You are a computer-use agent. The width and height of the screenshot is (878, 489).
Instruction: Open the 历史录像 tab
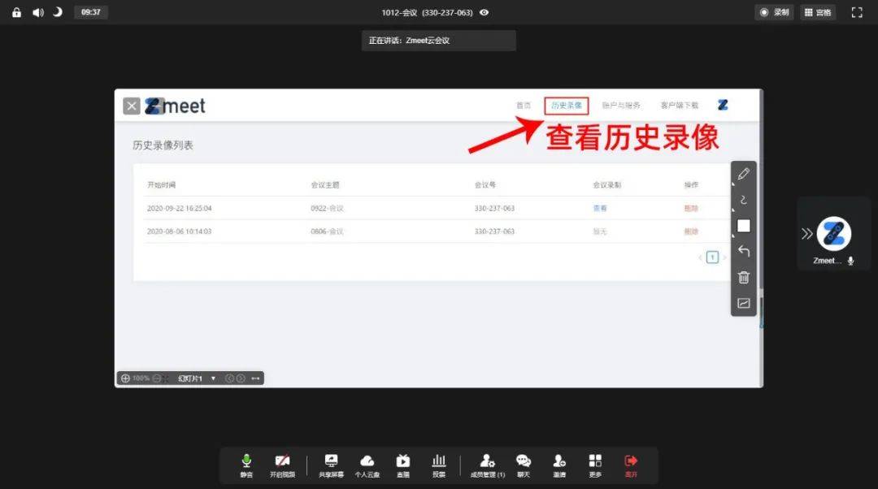pos(566,106)
